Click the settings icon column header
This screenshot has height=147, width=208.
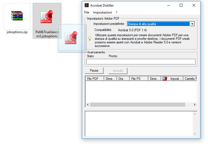click(165, 79)
